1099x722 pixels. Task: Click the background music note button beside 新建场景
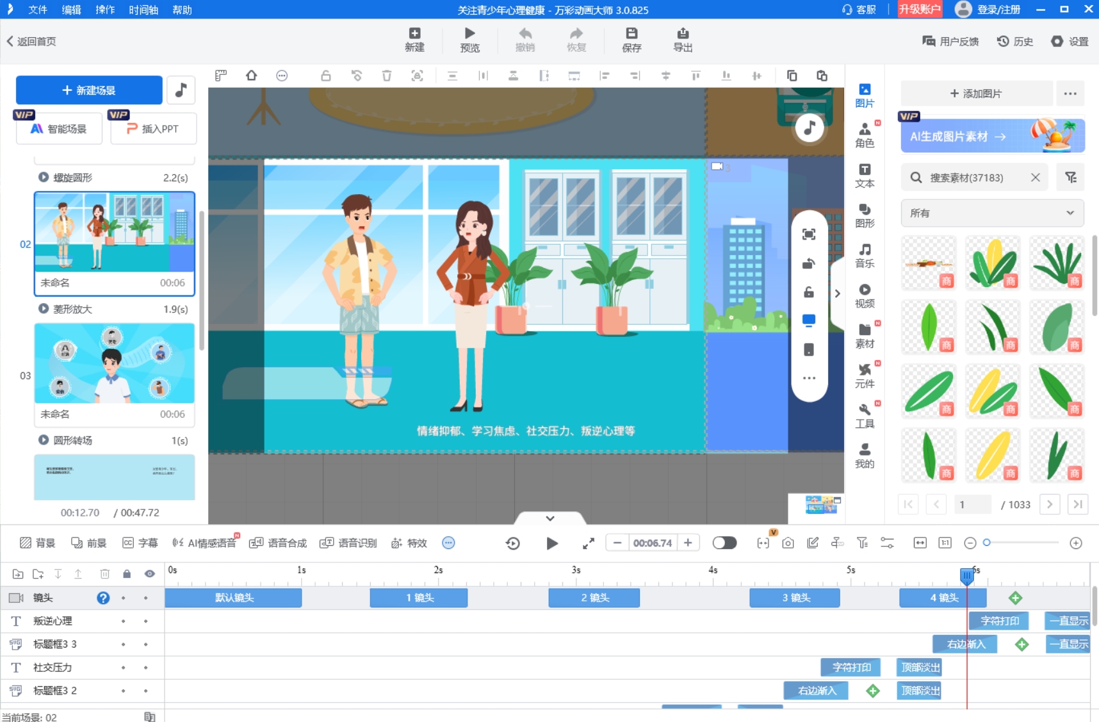181,90
